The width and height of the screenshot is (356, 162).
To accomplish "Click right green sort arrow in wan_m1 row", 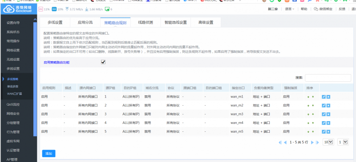I will tap(313, 97).
